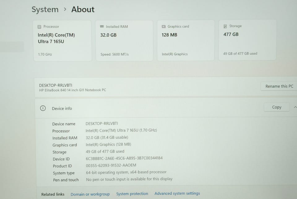297x199 pixels.
Task: Open Advanced system settings link
Action: (x=177, y=193)
